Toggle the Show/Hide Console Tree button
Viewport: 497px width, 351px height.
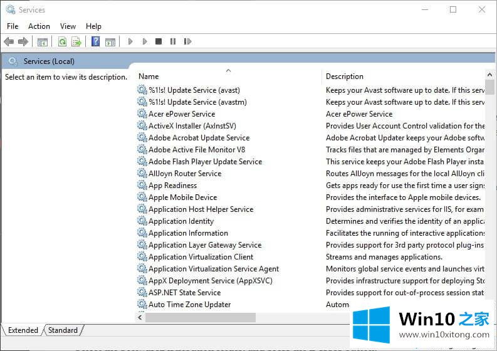tap(42, 41)
